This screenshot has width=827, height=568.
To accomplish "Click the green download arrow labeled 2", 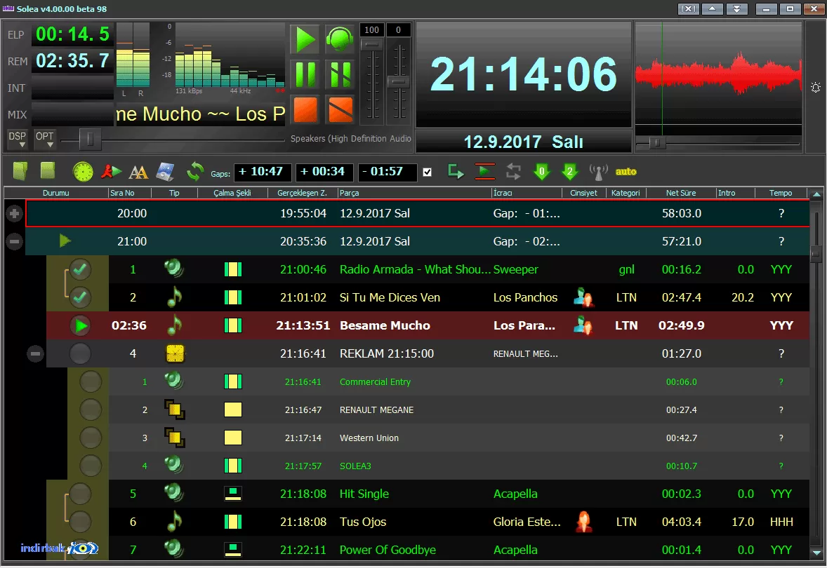I will [569, 172].
